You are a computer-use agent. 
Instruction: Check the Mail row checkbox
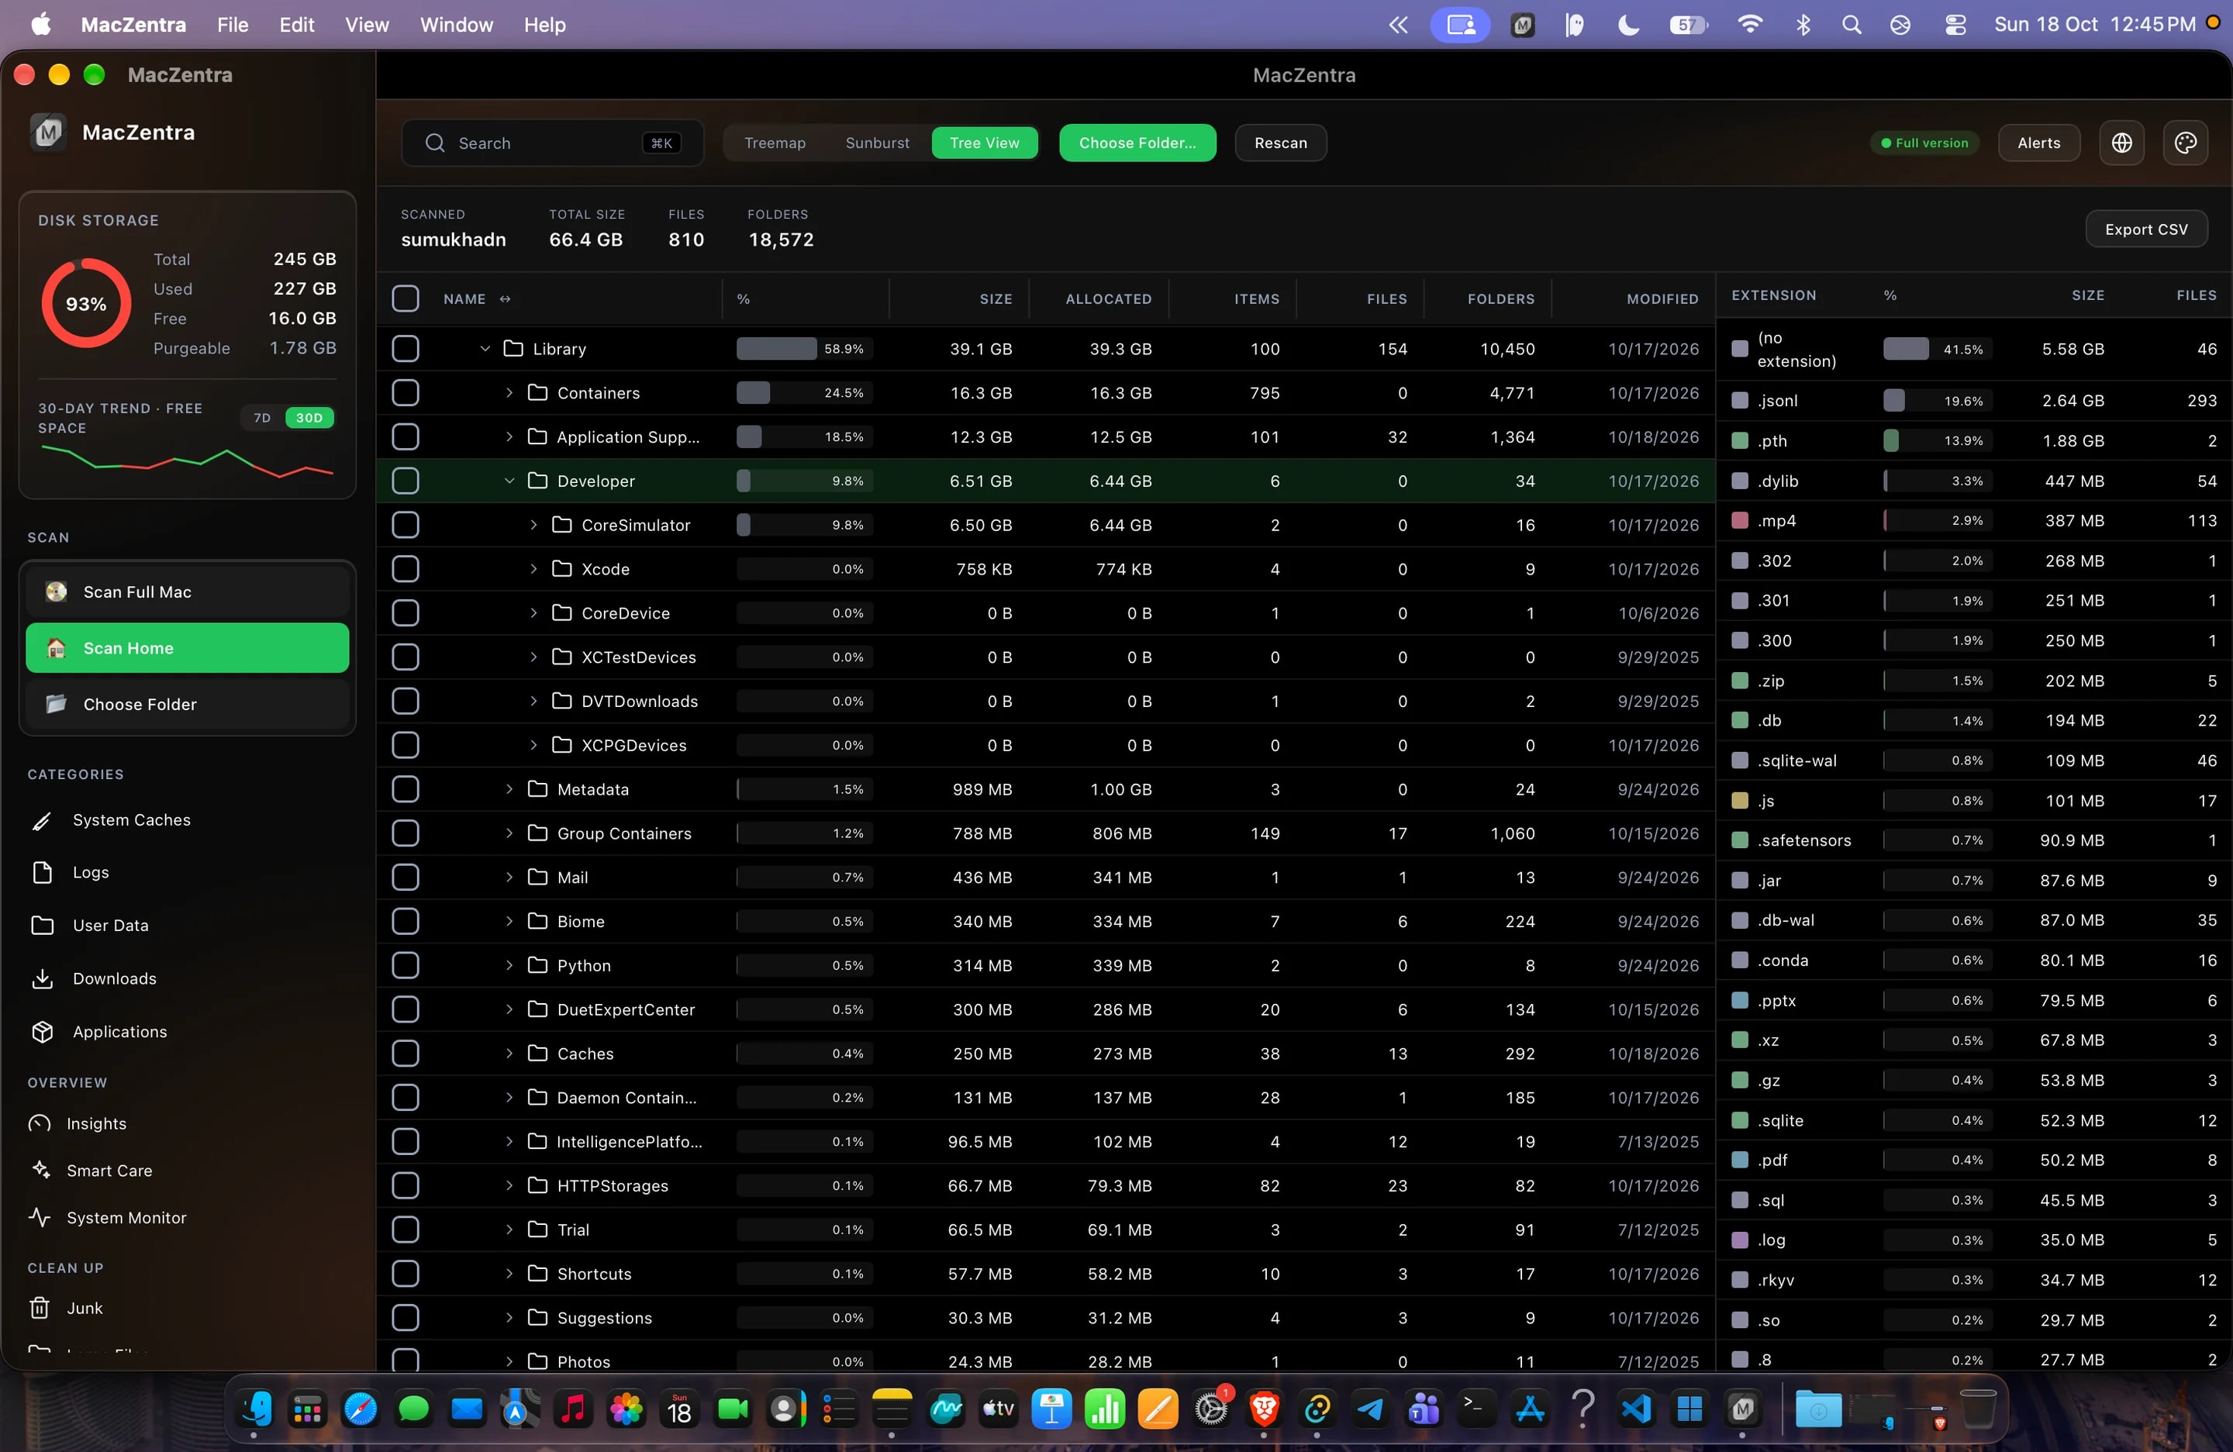(x=406, y=877)
